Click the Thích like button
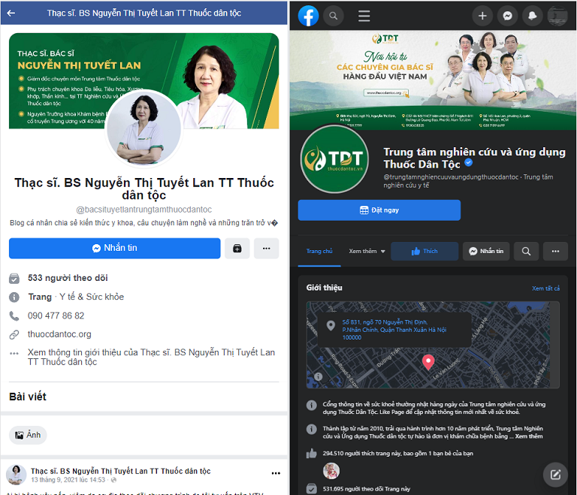577x495 pixels. click(424, 252)
